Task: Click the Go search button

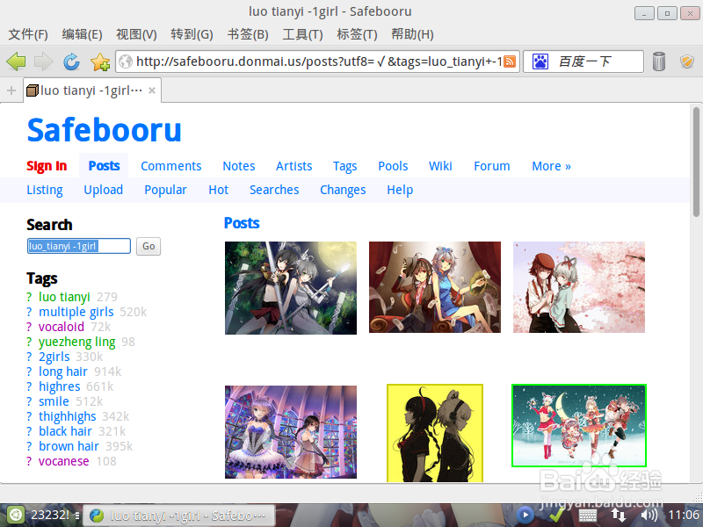Action: pos(149,246)
